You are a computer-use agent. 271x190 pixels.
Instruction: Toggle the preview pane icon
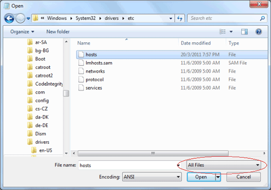(244, 32)
